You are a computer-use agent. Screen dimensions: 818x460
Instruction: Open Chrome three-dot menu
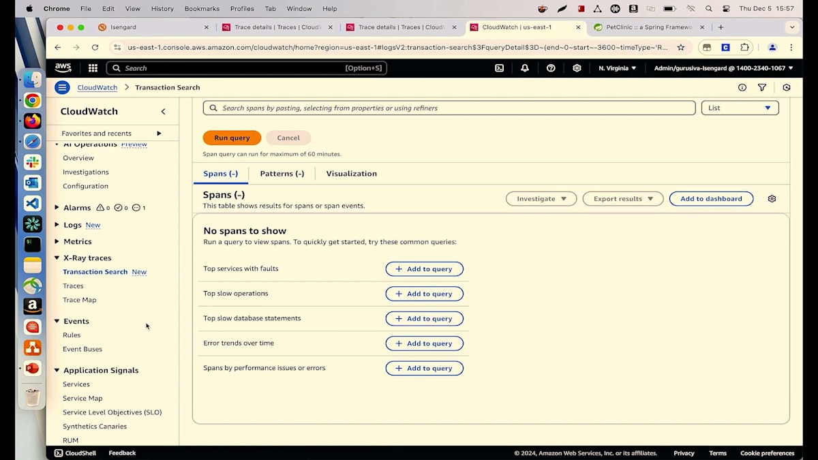(x=791, y=47)
